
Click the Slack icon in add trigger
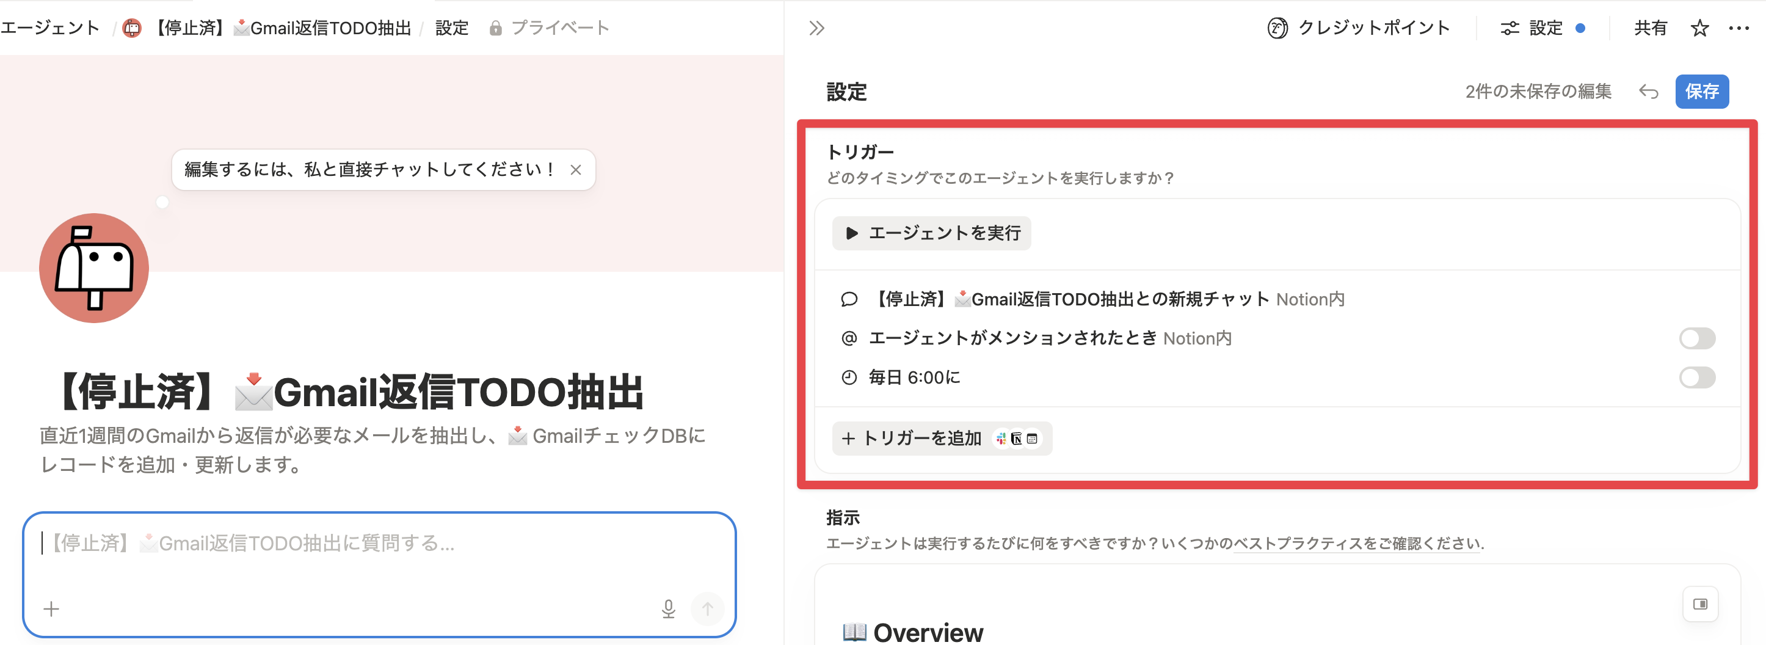tap(1001, 439)
